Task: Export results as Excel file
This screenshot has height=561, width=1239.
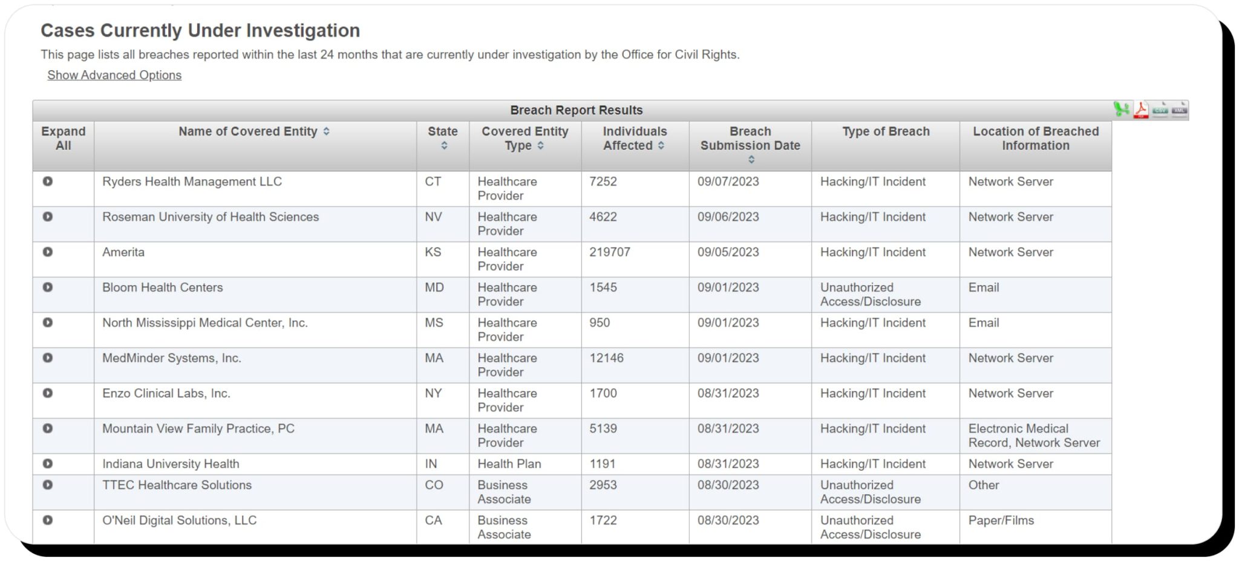Action: 1121,110
